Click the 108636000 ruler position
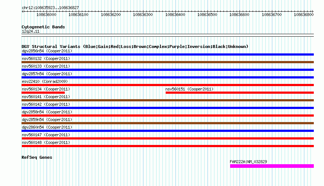 pyautogui.click(x=46, y=15)
